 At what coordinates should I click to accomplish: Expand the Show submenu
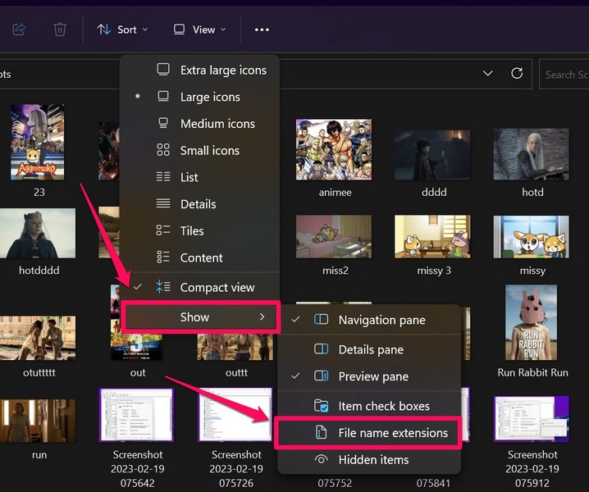(200, 317)
